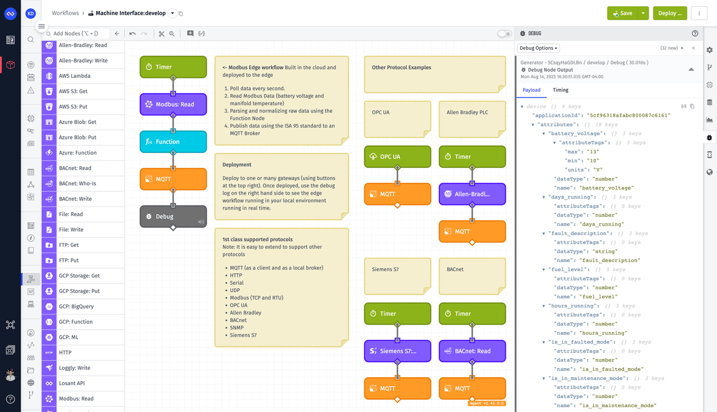Select Azure: Function in node palette
This screenshot has height=412, width=717.
[83, 153]
